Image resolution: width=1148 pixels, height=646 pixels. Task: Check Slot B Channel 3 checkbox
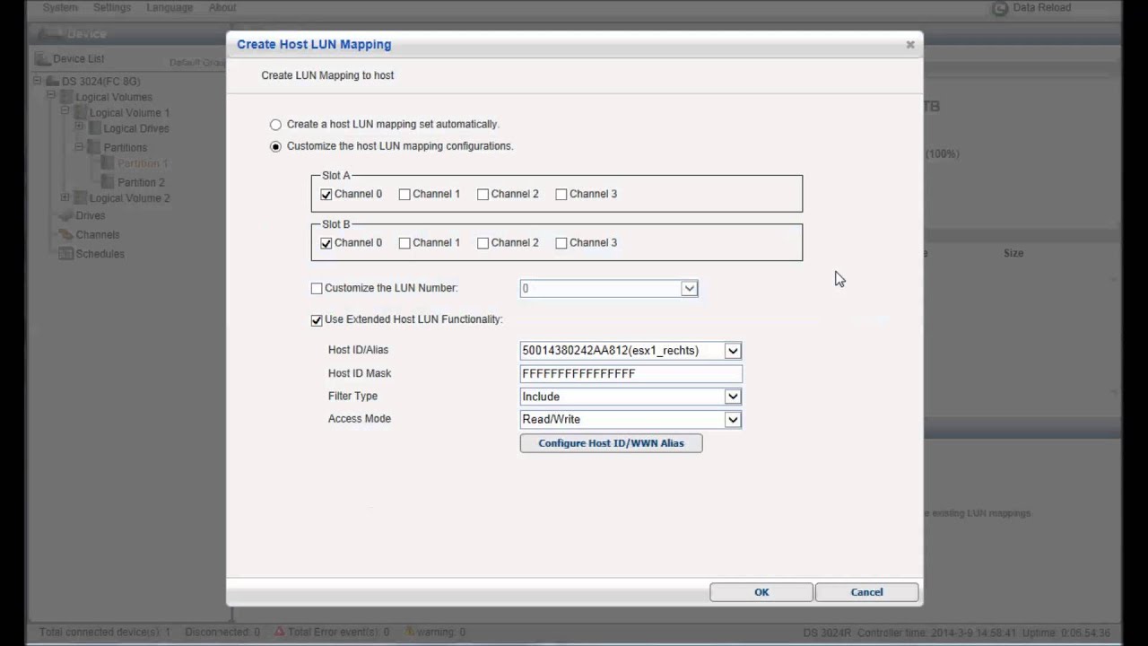(561, 243)
